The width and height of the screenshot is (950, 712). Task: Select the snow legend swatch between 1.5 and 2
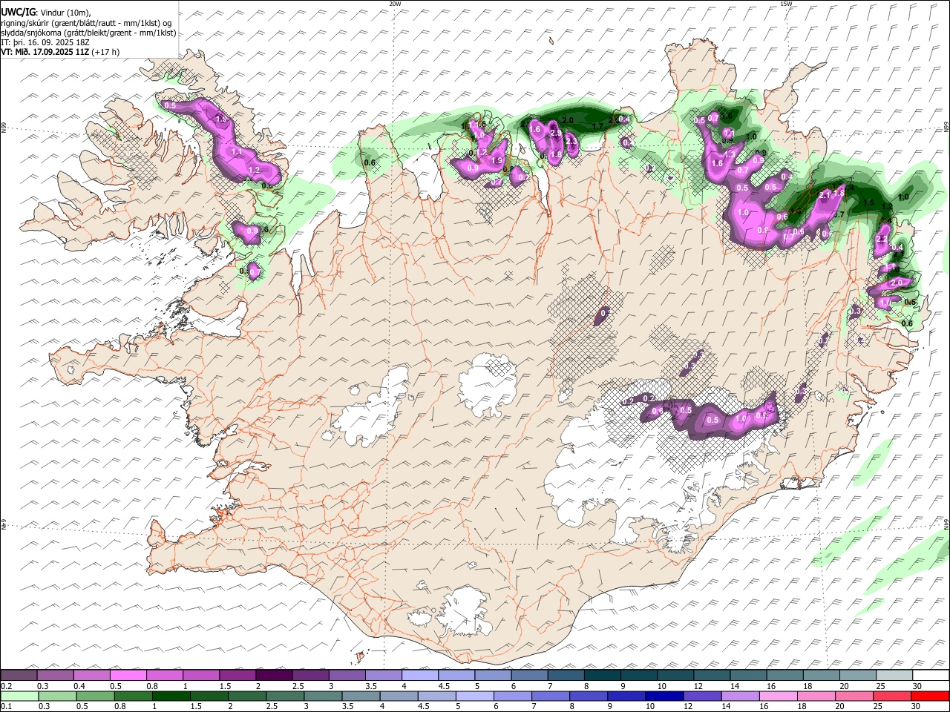[237, 675]
